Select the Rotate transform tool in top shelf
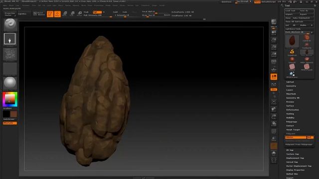 [x=80, y=14]
